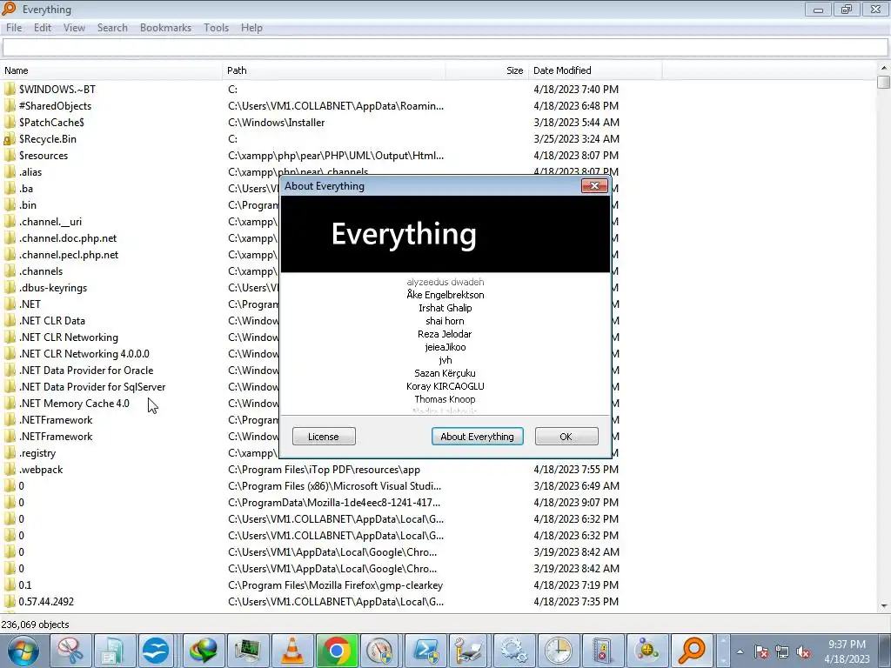Open the Windows Start menu orb
The height and width of the screenshot is (668, 891).
tap(23, 651)
